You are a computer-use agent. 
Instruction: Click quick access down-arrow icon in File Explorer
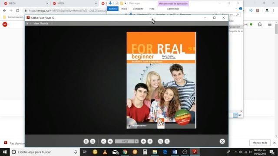110,3
